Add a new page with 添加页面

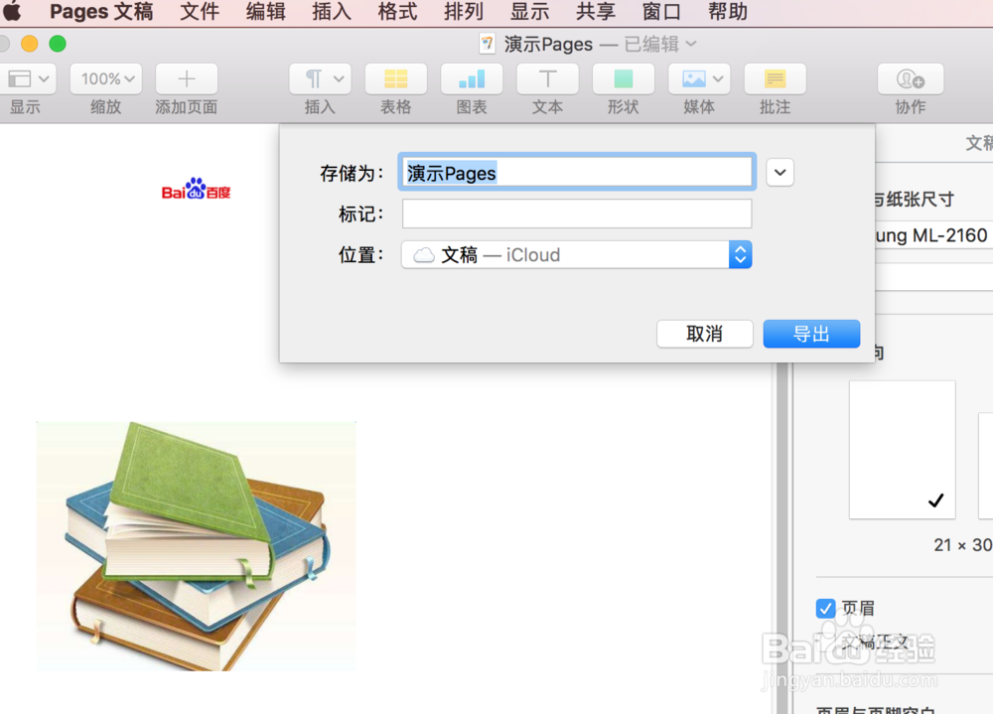click(185, 78)
